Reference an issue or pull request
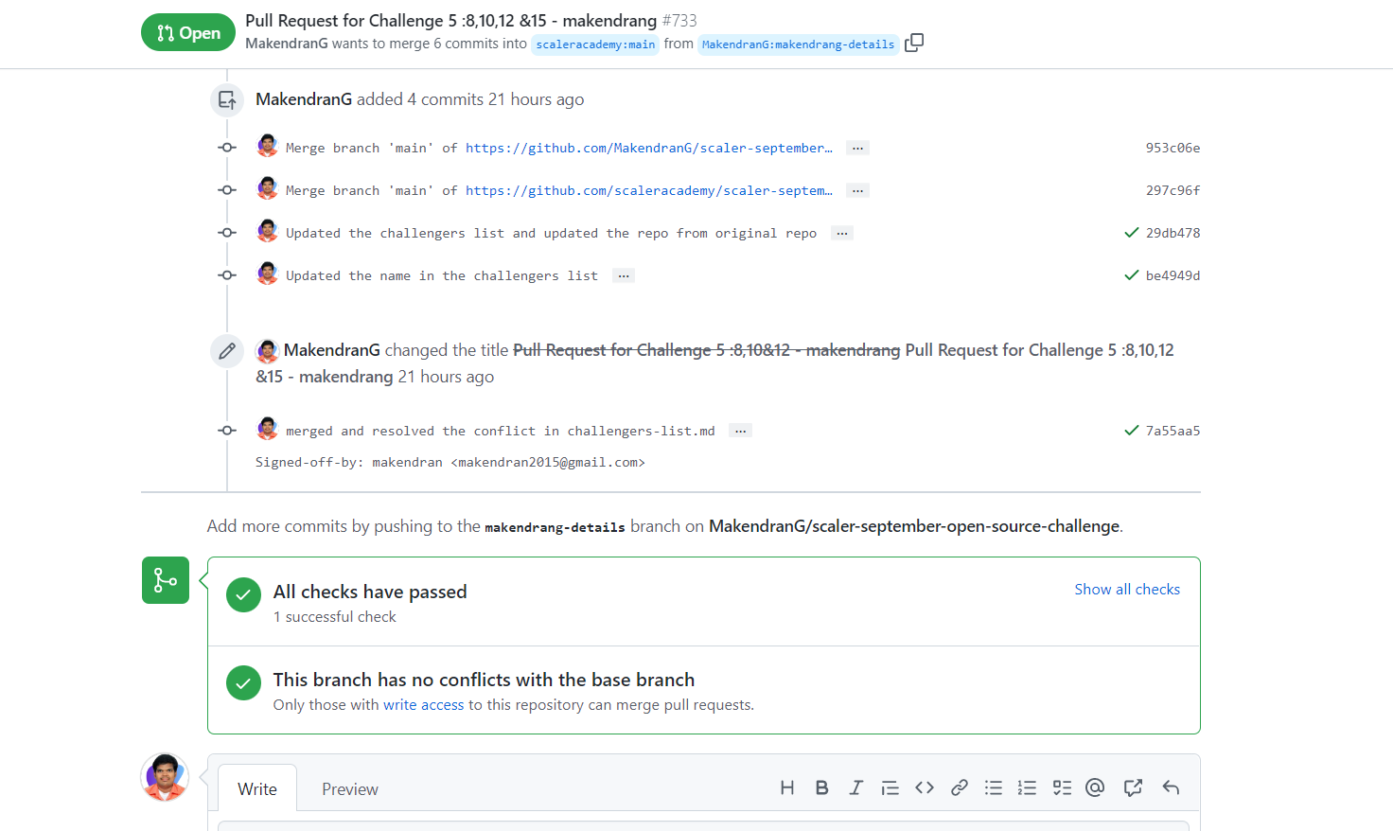Viewport: 1393px width, 831px height. click(x=1133, y=787)
